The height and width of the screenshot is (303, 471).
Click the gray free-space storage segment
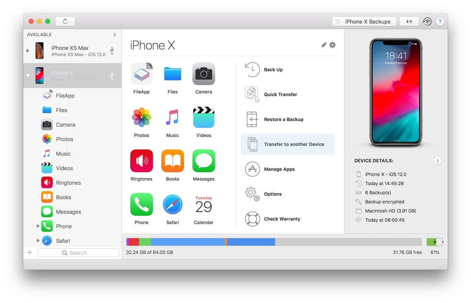pyautogui.click(x=348, y=242)
